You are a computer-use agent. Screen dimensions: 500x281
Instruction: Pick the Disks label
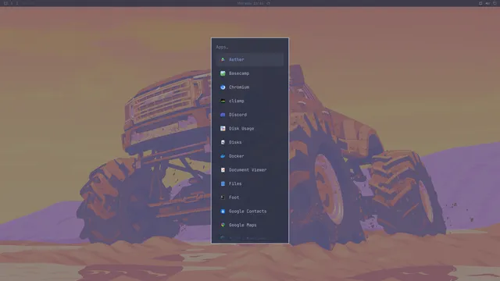pos(235,142)
